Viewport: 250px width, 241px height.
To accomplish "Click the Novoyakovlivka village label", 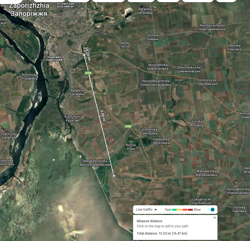I will point(238,191).
